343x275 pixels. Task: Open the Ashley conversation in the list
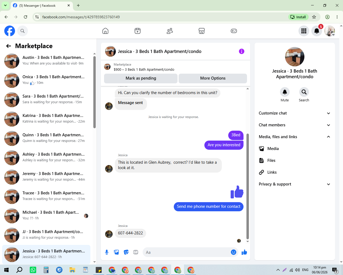click(x=46, y=158)
